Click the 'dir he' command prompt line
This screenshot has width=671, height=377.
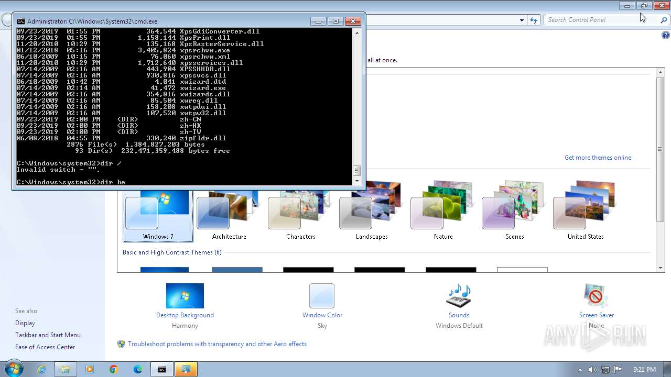pyautogui.click(x=71, y=182)
